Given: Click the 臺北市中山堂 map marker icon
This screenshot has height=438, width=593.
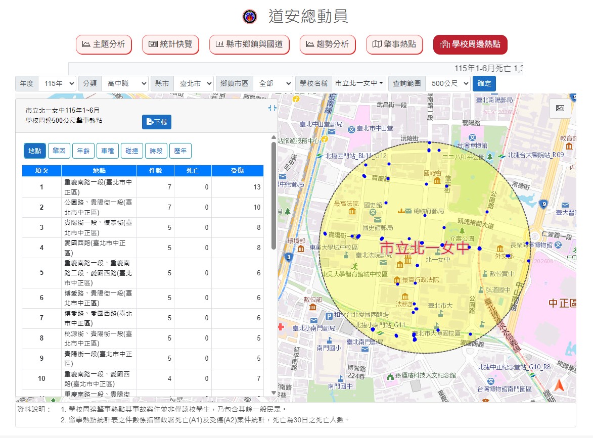Looking at the screenshot, I should pos(351,130).
